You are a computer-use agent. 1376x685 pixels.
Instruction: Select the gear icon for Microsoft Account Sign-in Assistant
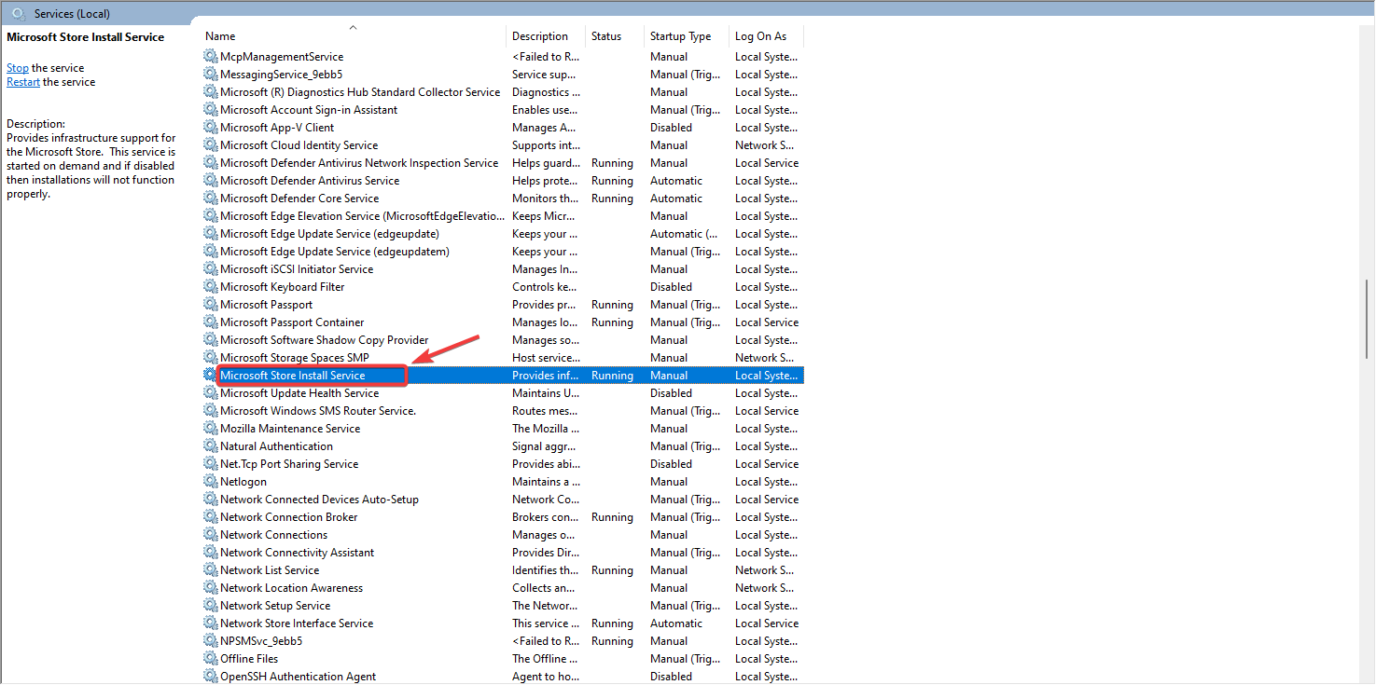click(x=211, y=110)
